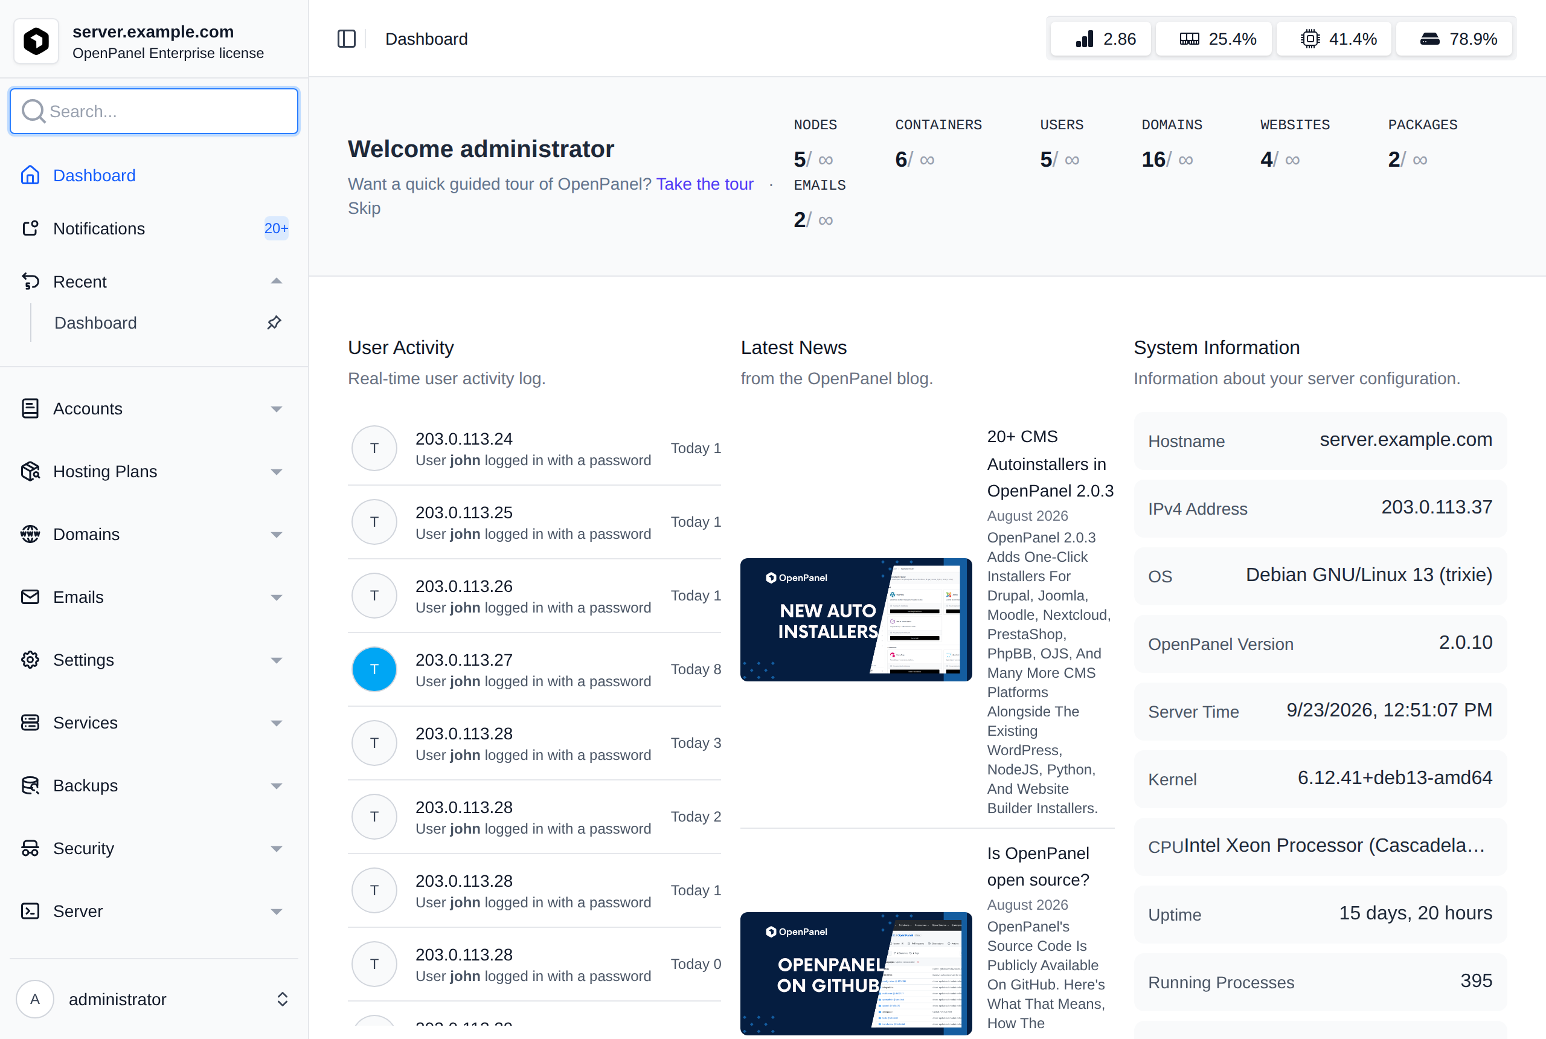Viewport: 1546px width, 1039px height.
Task: Click the Hostname server.example.com value
Action: click(1405, 439)
